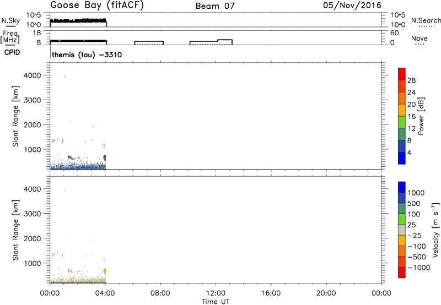The width and height of the screenshot is (441, 305).
Task: Click the '4000' tick of the power panel
Action: (33, 75)
